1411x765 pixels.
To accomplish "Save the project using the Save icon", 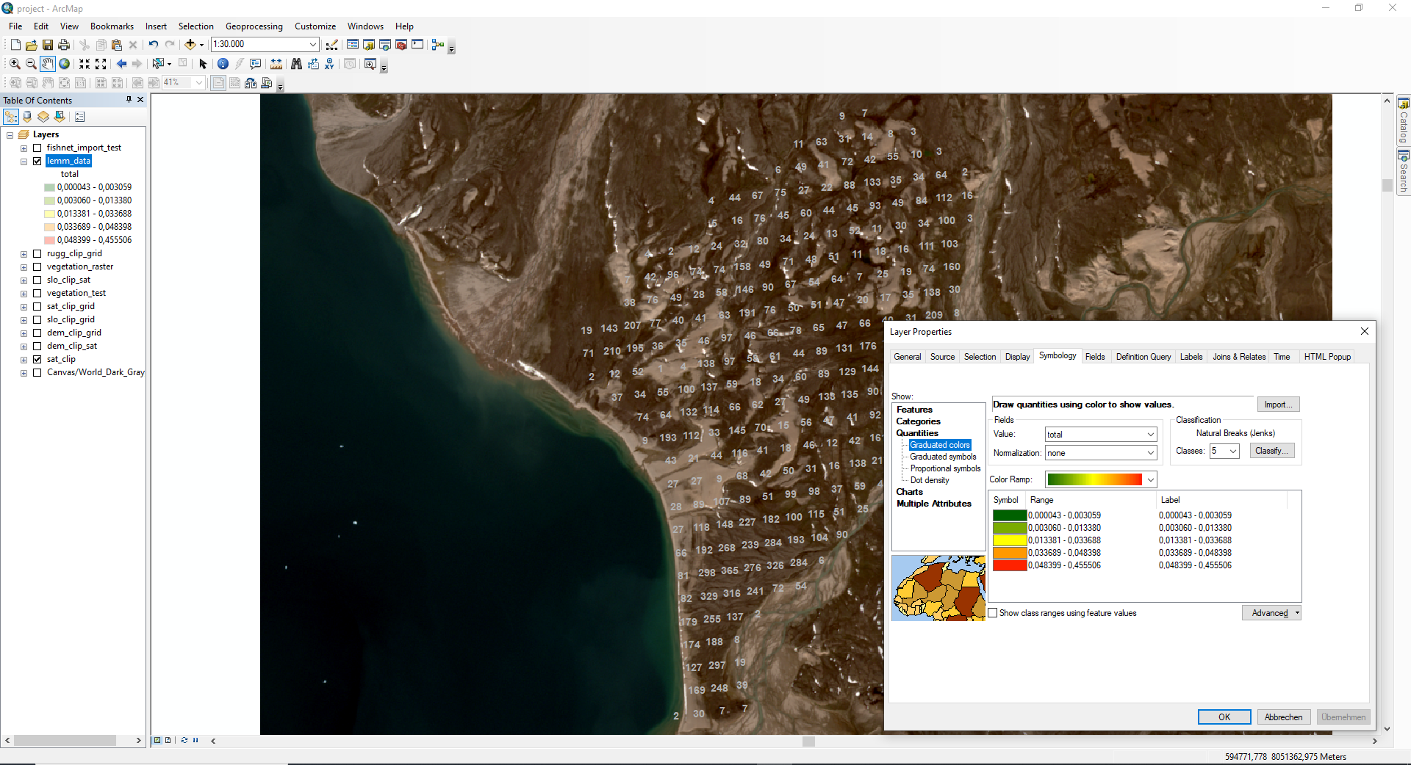I will coord(47,45).
